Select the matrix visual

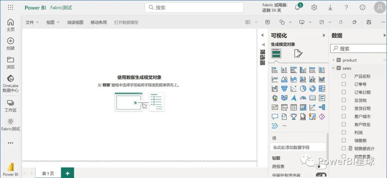(303, 107)
